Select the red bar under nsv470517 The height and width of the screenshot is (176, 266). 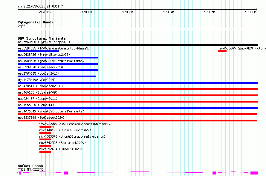pyautogui.click(x=137, y=89)
